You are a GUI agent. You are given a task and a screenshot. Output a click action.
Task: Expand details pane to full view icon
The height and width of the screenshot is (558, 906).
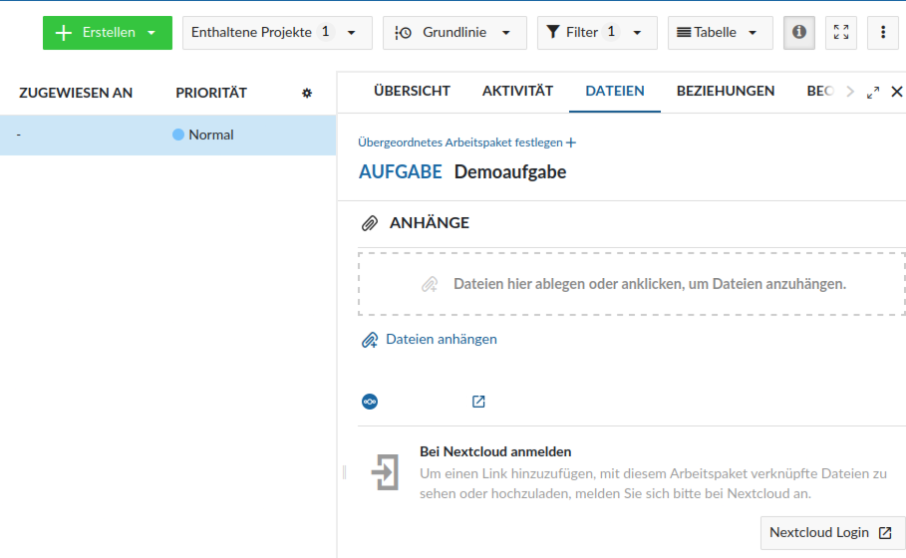tap(873, 93)
